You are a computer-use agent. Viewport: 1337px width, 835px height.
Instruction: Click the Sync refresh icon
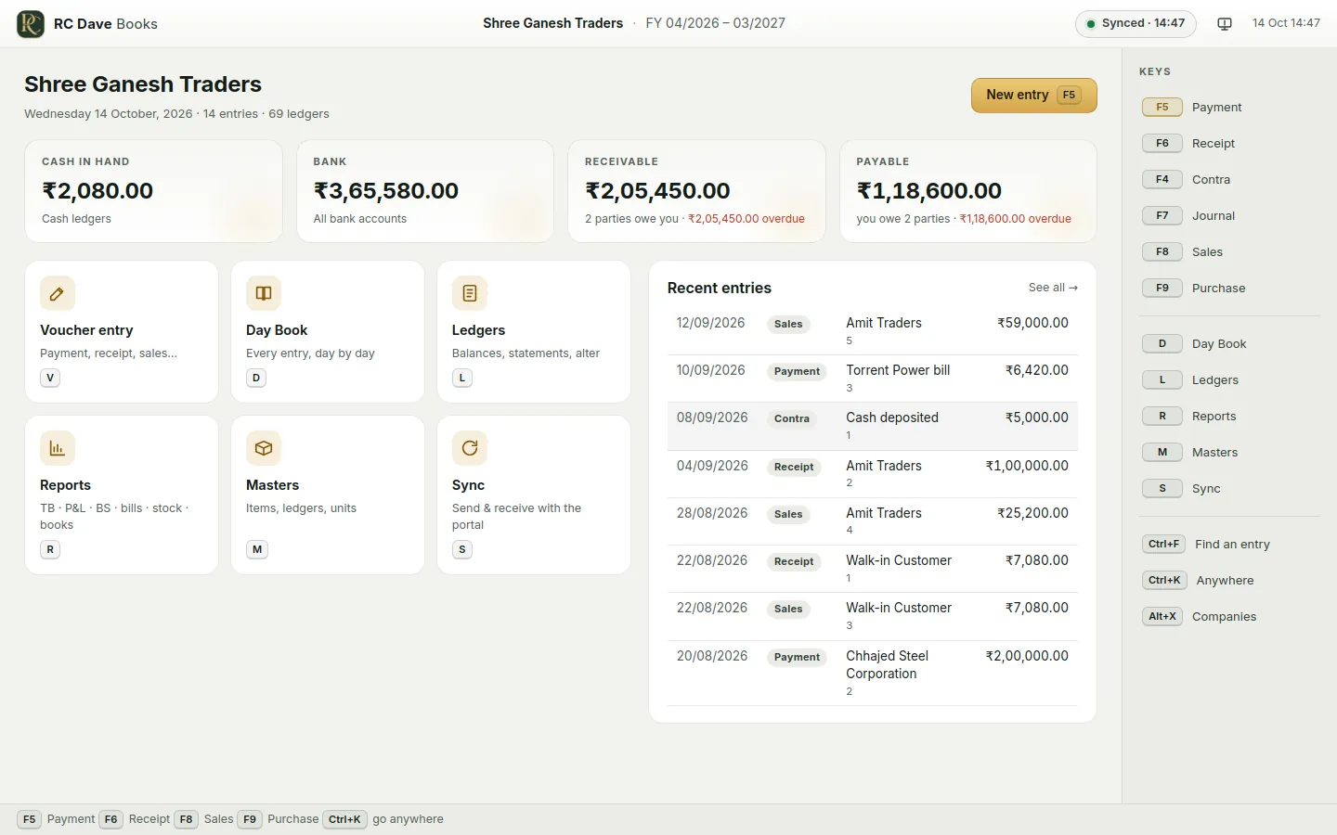click(x=470, y=448)
